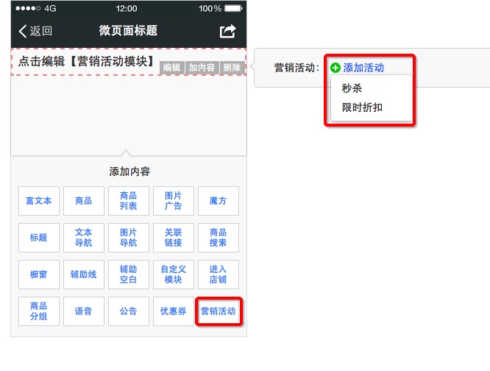The height and width of the screenshot is (371, 490).
Task: Add a 语音 content block
Action: coord(83,311)
